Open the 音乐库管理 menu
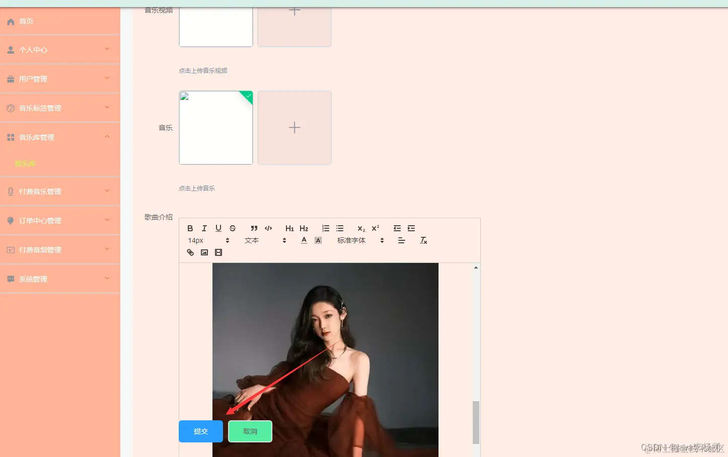 pyautogui.click(x=60, y=137)
